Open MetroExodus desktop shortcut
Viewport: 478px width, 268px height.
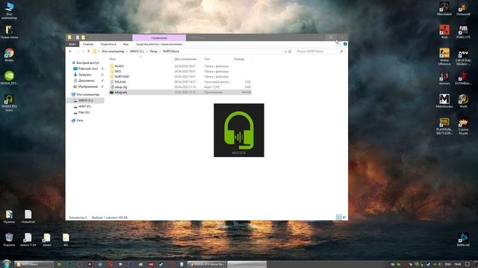tap(444, 101)
